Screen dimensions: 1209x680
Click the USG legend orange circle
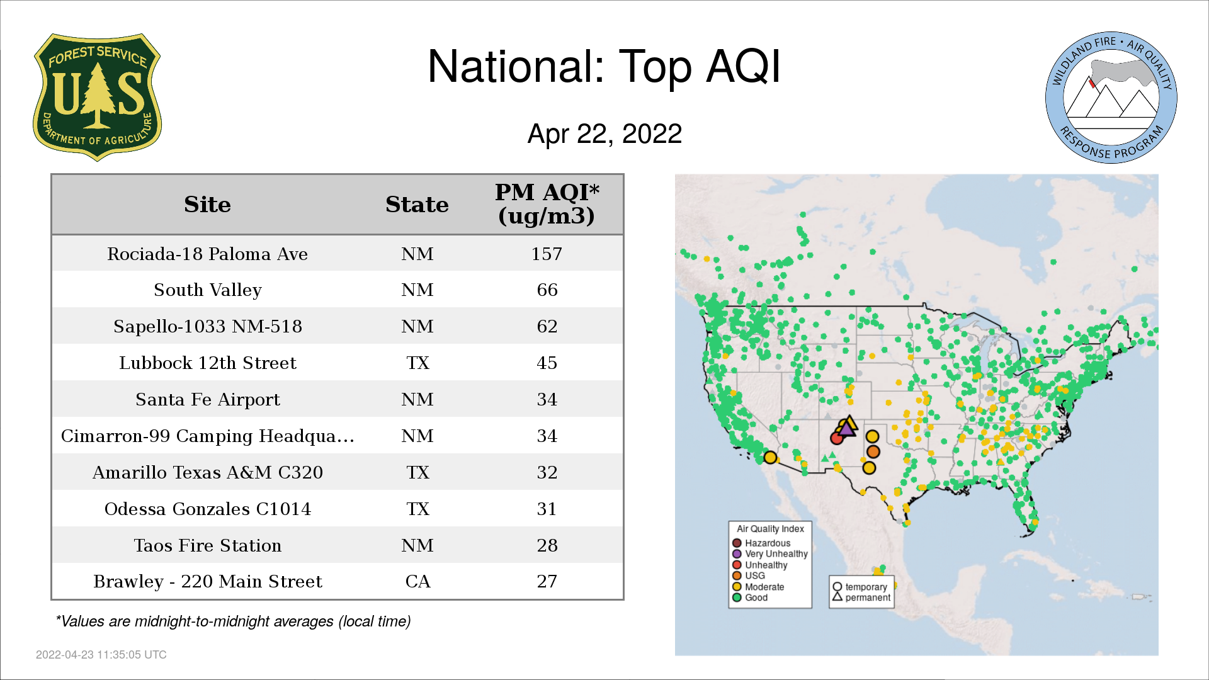(x=737, y=575)
